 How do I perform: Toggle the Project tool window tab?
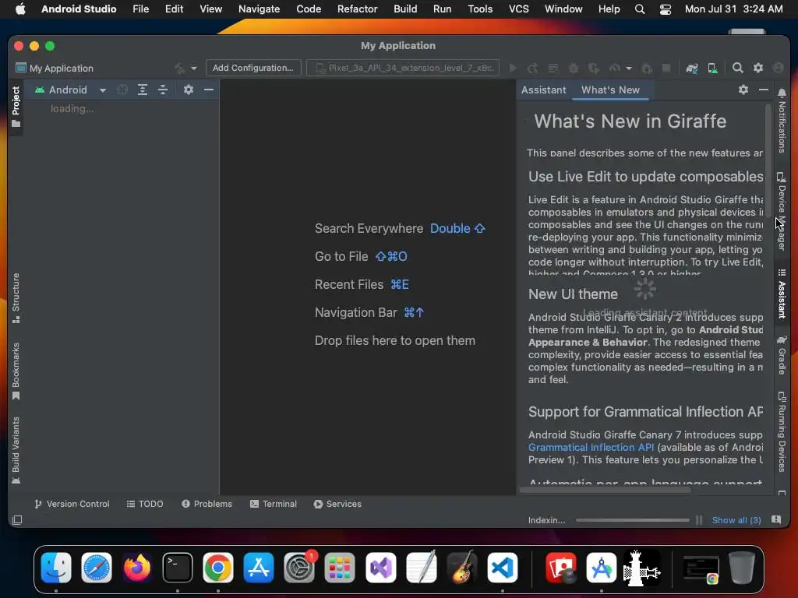(x=16, y=106)
